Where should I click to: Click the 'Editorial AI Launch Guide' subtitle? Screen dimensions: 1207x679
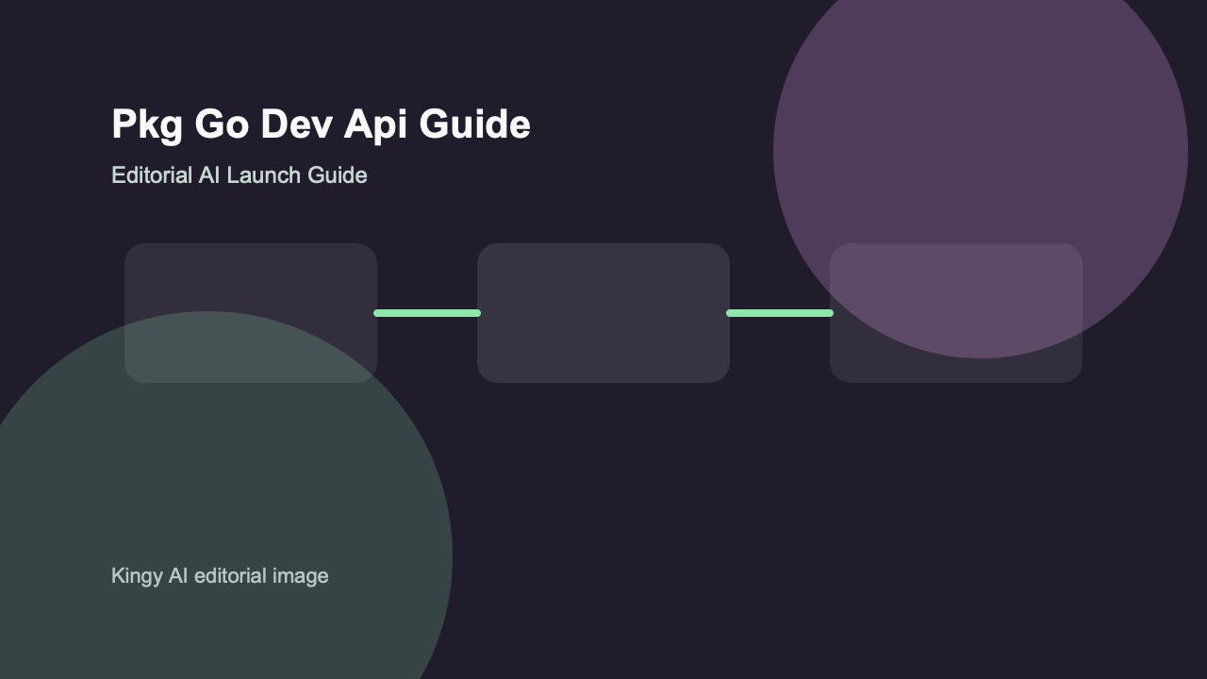click(x=239, y=175)
